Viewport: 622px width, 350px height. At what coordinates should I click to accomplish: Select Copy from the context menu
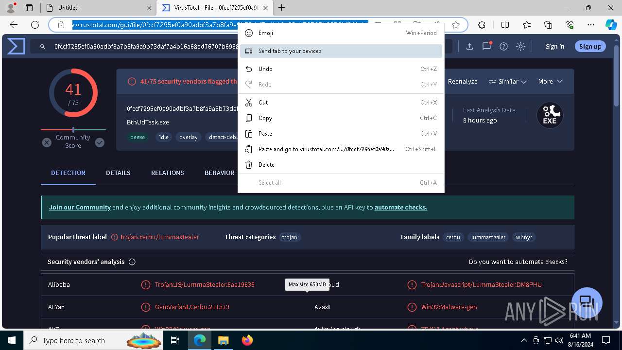point(341,118)
